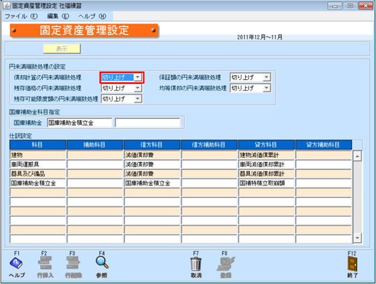
Task: Select the 建物減価償累計 cell
Action: [x=266, y=155]
